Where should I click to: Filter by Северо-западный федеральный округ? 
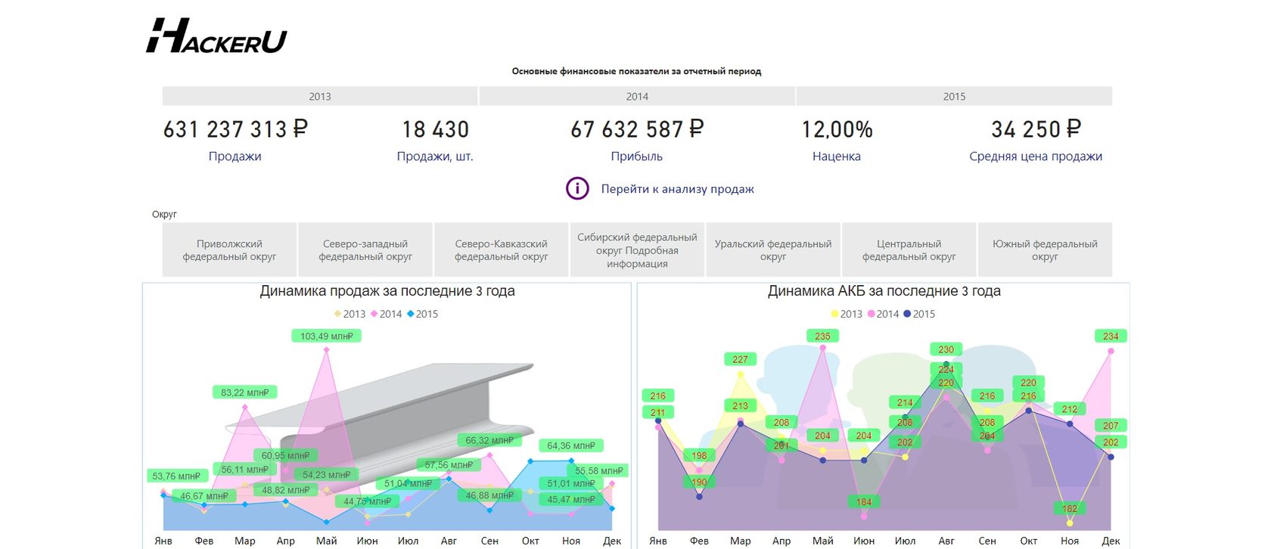(x=365, y=250)
